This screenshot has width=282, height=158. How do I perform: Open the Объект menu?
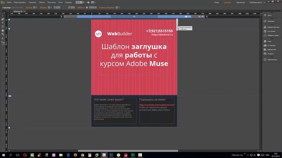pyautogui.click(x=42, y=3)
